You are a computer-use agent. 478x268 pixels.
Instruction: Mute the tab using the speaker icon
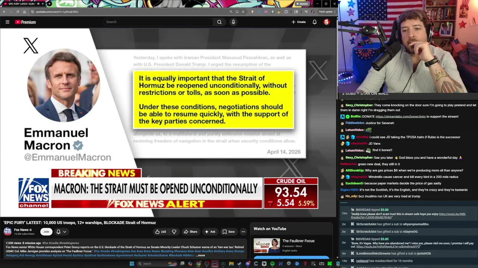coord(38,4)
